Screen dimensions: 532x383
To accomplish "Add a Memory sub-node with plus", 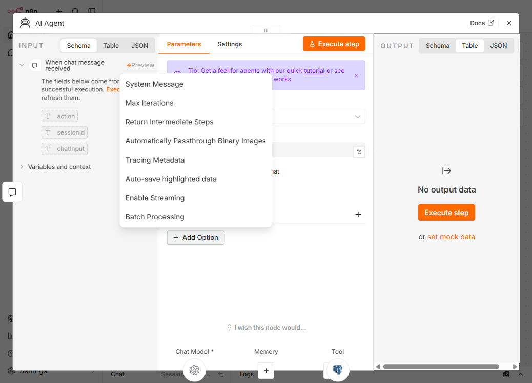I will (266, 371).
